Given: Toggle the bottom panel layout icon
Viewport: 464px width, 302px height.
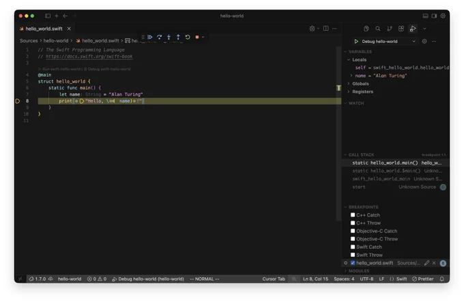Looking at the screenshot, I should click(426, 16).
